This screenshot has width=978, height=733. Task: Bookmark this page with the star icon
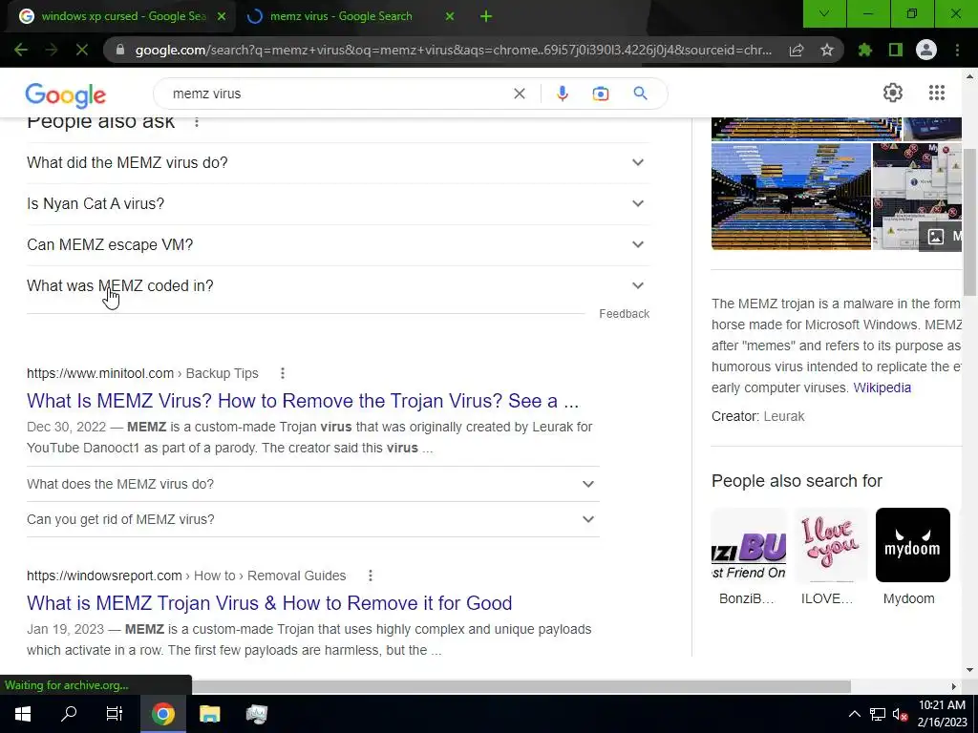point(827,50)
